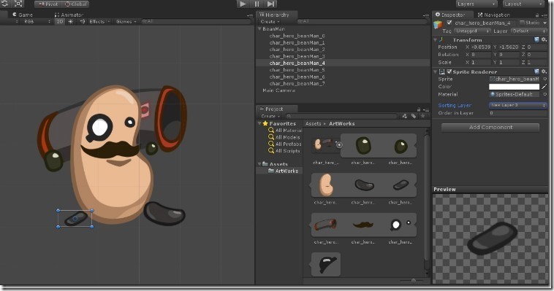Open the Hierarchy Create dropdown
The width and height of the screenshot is (554, 291).
coord(270,22)
